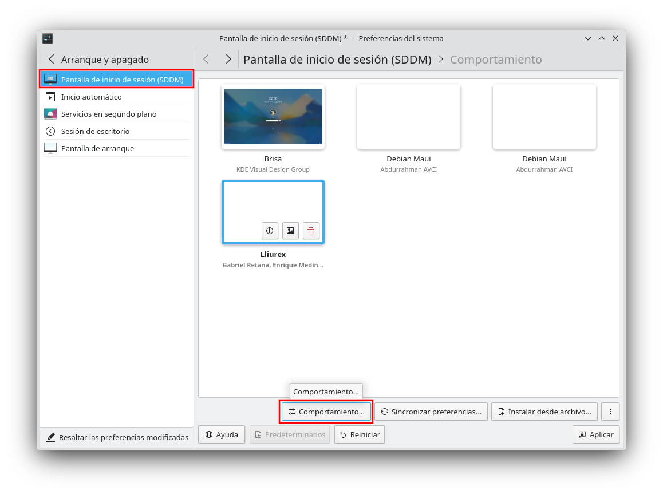
Task: Open Inicio automático settings
Action: pos(92,97)
